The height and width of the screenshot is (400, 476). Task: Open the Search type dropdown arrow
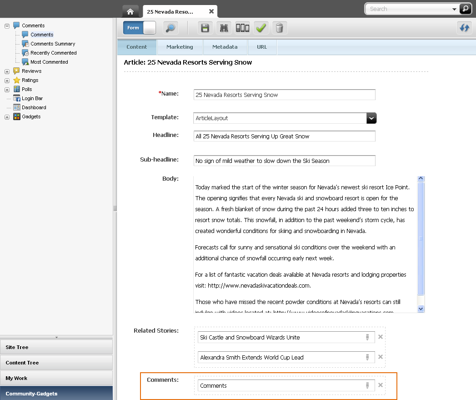click(454, 9)
